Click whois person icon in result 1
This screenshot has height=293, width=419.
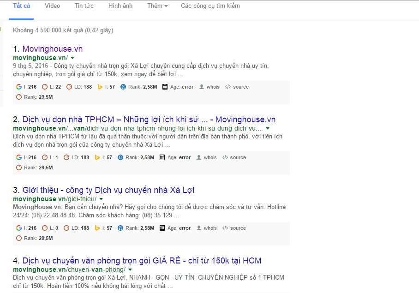click(x=202, y=87)
